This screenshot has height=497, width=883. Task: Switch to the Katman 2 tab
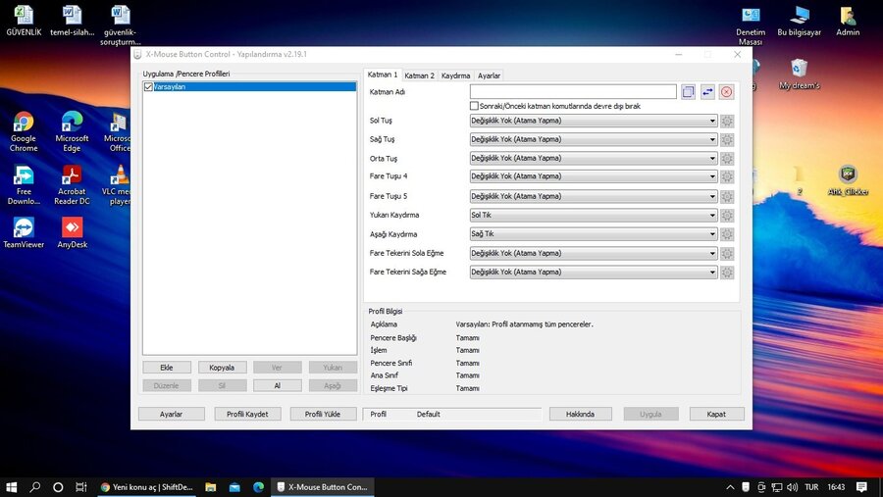[419, 75]
